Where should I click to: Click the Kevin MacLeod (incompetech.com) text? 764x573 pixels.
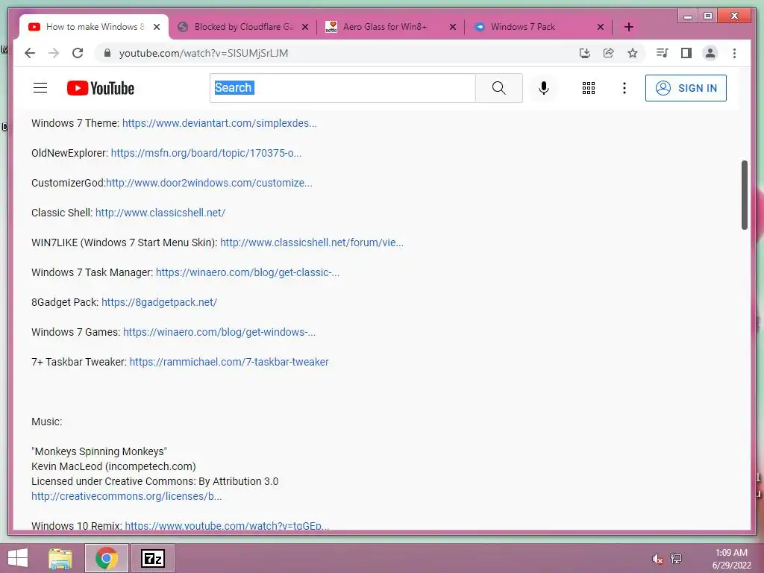113,466
